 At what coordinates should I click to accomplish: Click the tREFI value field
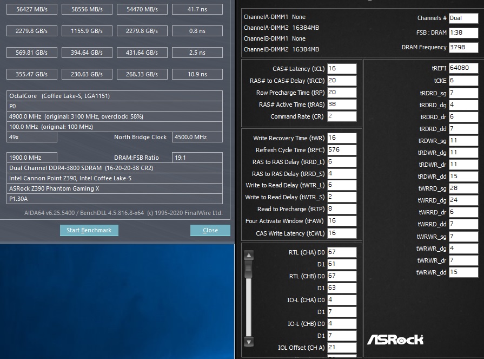click(x=463, y=68)
